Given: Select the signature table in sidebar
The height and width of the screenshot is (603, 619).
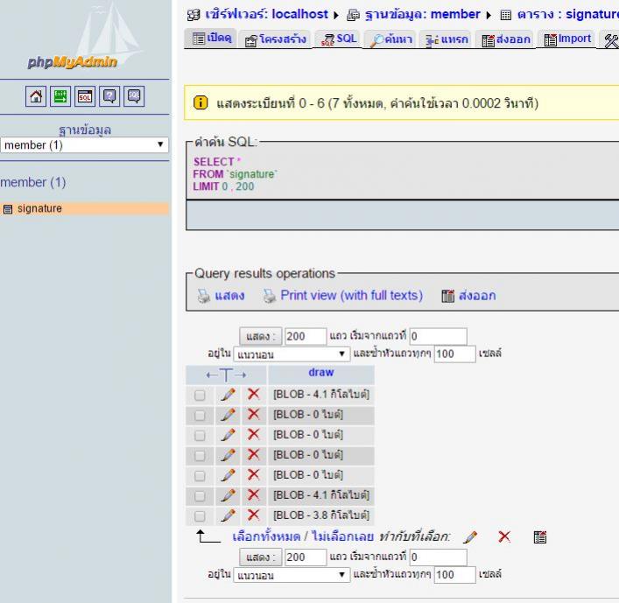Looking at the screenshot, I should click(39, 208).
